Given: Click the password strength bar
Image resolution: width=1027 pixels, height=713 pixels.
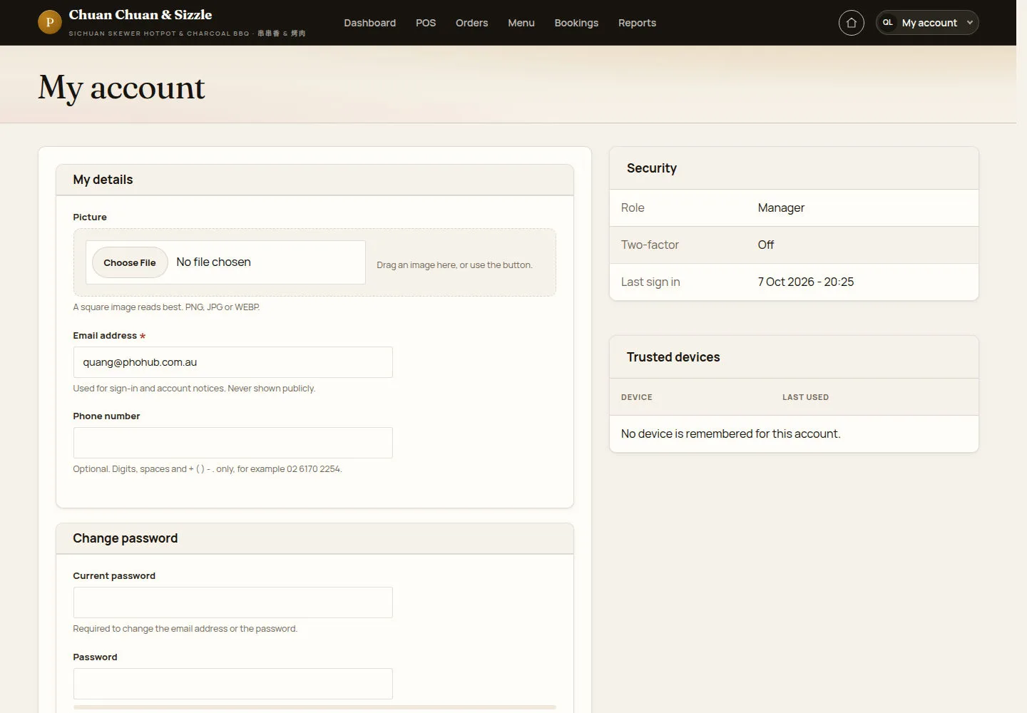Looking at the screenshot, I should tap(315, 707).
